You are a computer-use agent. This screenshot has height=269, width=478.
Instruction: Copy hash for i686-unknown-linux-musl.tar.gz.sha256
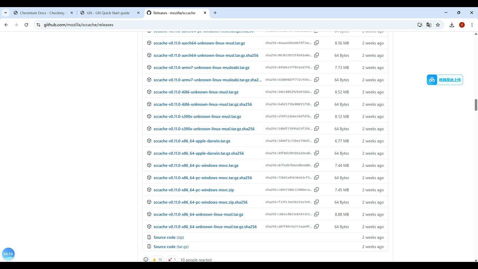click(x=316, y=104)
